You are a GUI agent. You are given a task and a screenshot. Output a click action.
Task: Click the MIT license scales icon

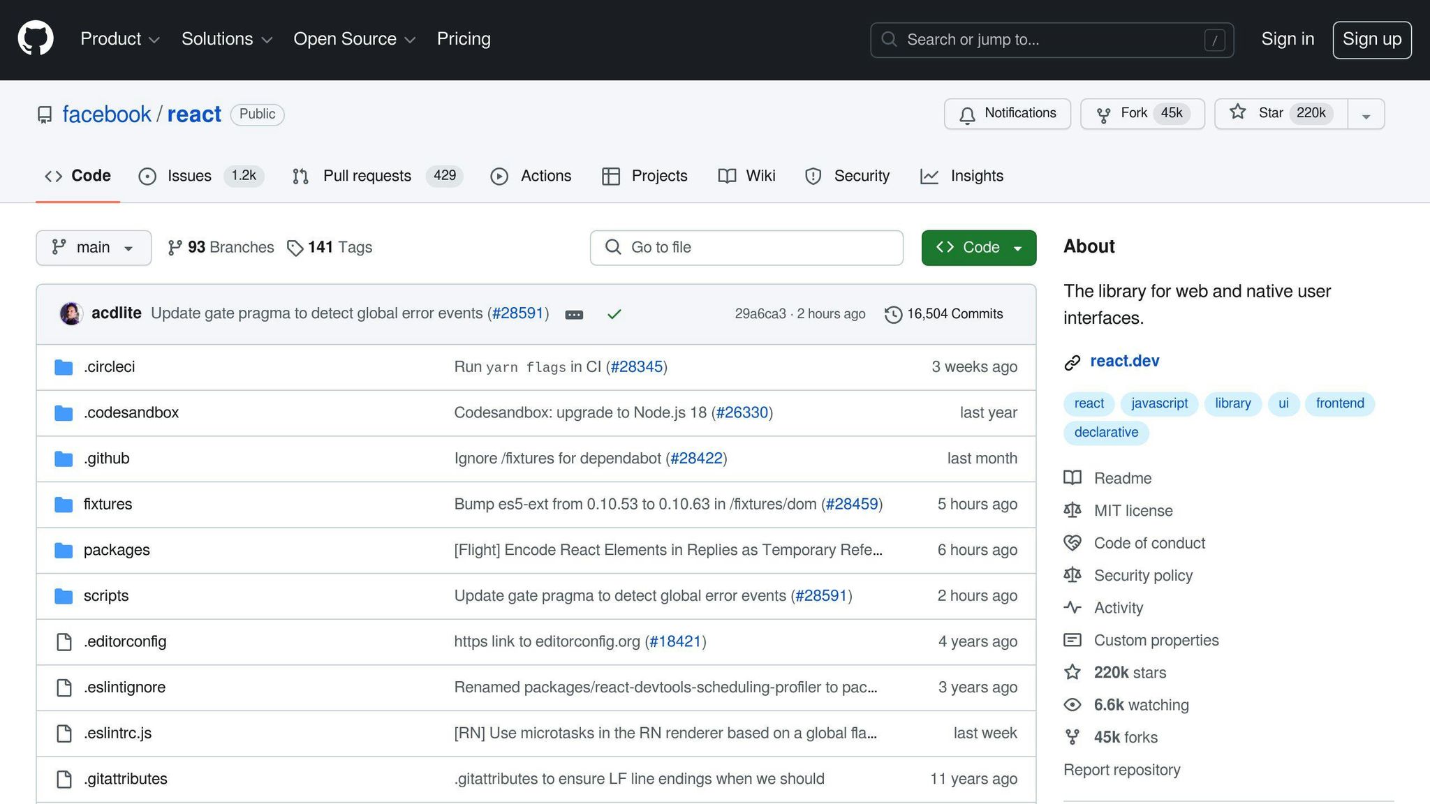[1072, 510]
